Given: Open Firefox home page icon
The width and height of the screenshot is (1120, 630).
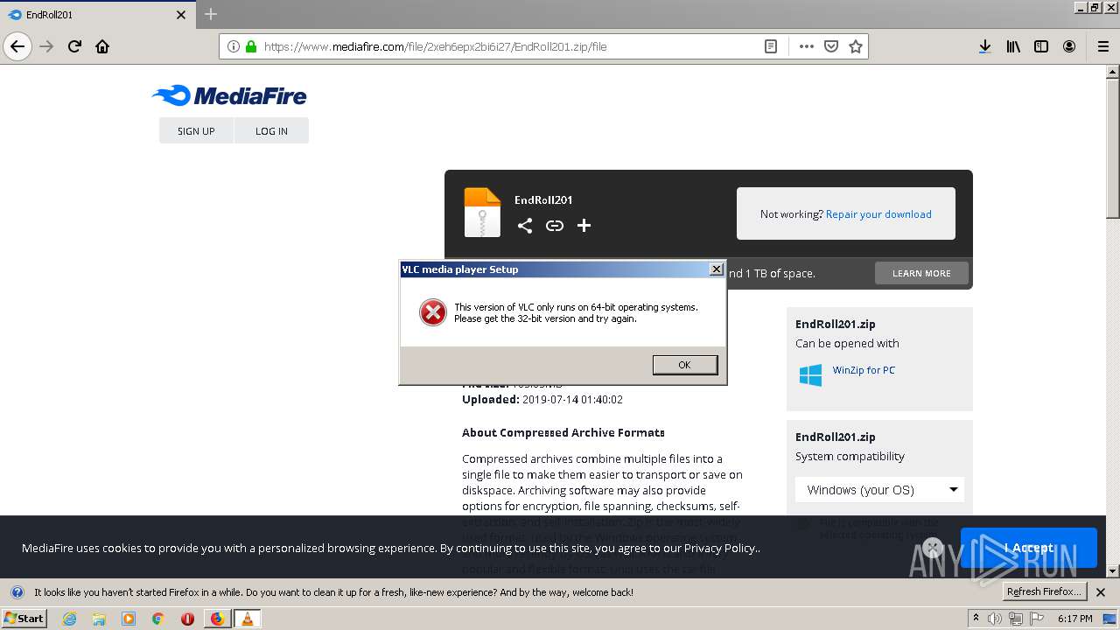Looking at the screenshot, I should [102, 46].
